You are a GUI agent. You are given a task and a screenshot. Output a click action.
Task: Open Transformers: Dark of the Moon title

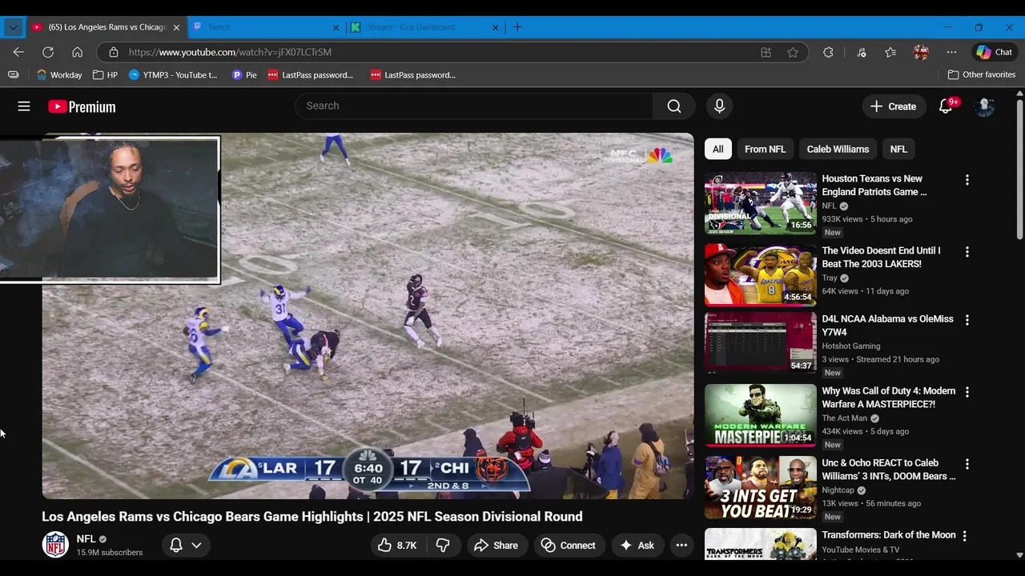pyautogui.click(x=889, y=535)
